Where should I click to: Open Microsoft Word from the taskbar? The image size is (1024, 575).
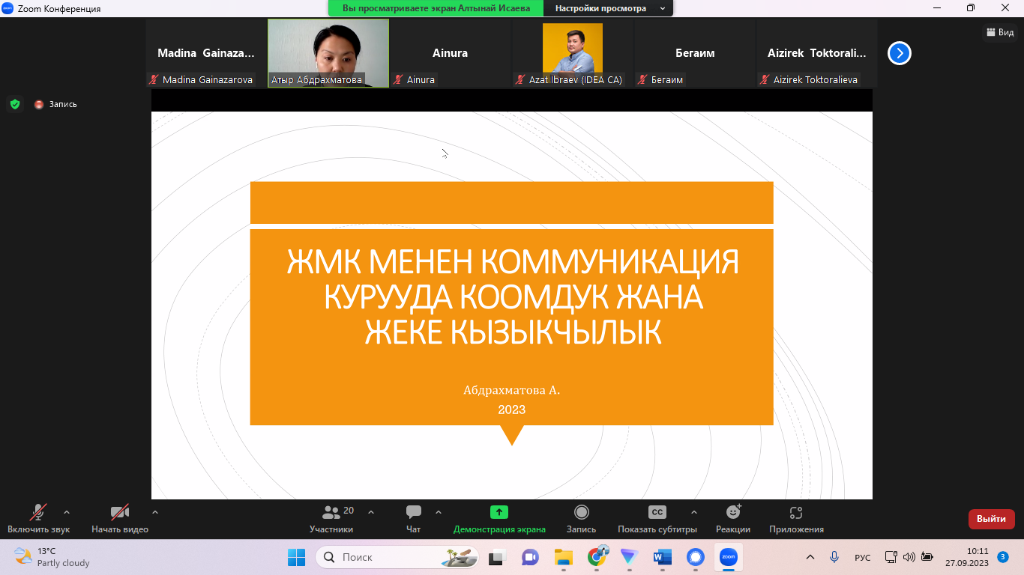tap(663, 557)
